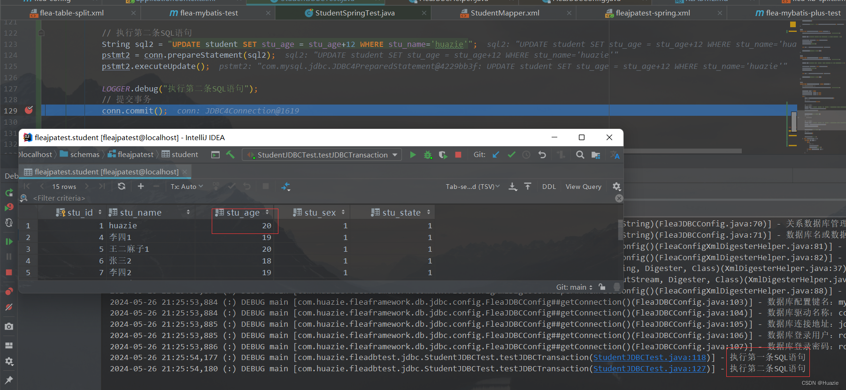Click the View Query button
The width and height of the screenshot is (846, 390).
coord(583,187)
